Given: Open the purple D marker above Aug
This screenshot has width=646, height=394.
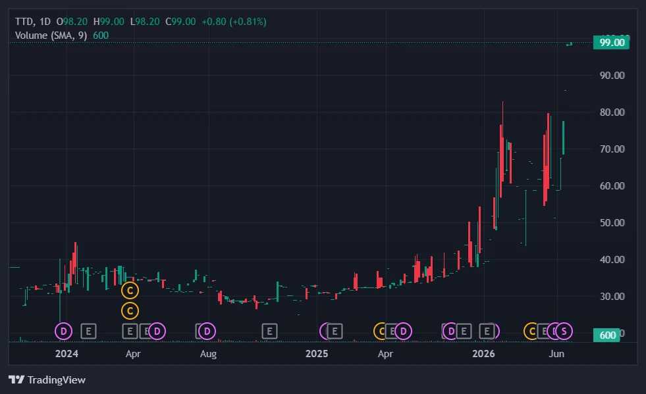Looking at the screenshot, I should 207,331.
